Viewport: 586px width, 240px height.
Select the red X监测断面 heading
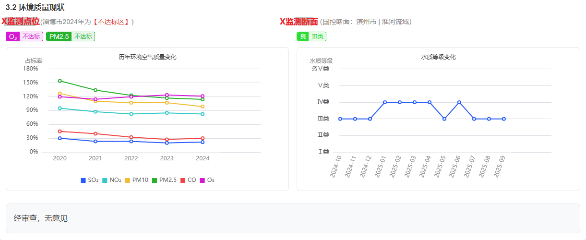coord(299,22)
